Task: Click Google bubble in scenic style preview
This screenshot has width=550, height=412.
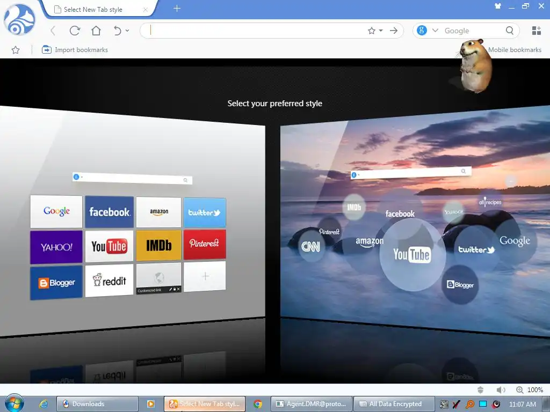Action: (x=515, y=241)
